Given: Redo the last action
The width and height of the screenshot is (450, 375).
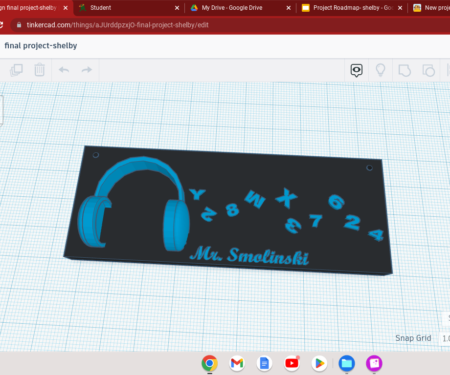Looking at the screenshot, I should [x=87, y=70].
